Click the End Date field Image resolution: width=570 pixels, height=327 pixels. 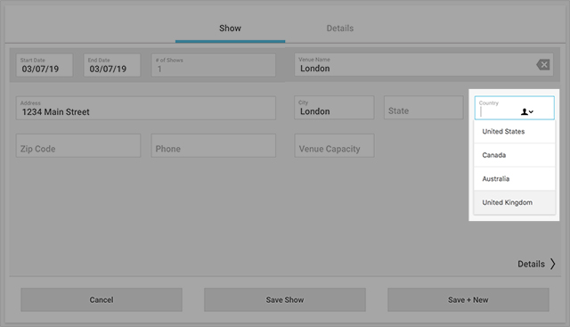(x=112, y=65)
